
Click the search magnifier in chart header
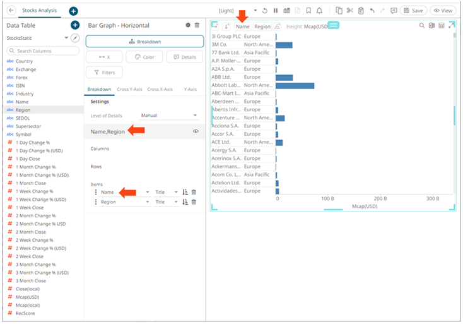tap(422, 26)
